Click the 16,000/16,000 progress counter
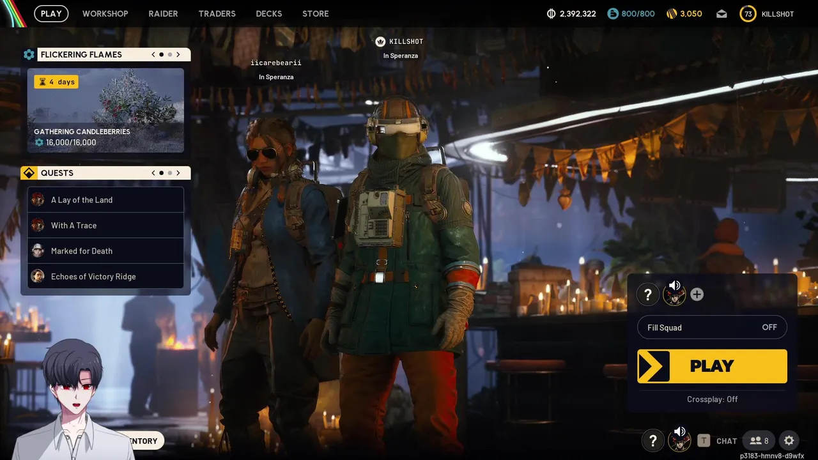This screenshot has width=818, height=460. pyautogui.click(x=65, y=142)
